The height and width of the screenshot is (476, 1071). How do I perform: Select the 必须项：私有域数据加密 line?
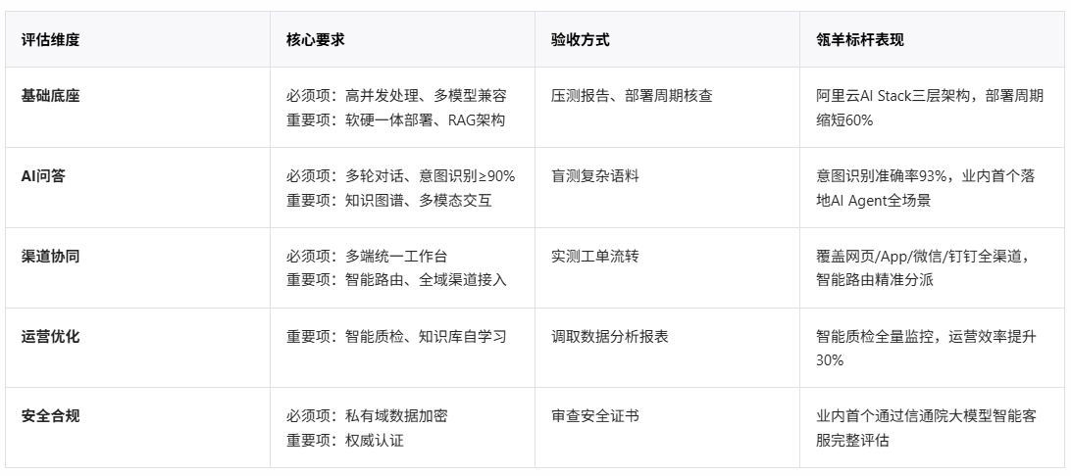click(367, 416)
